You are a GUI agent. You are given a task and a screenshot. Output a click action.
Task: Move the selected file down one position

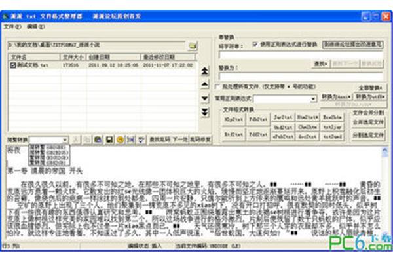pos(205,98)
